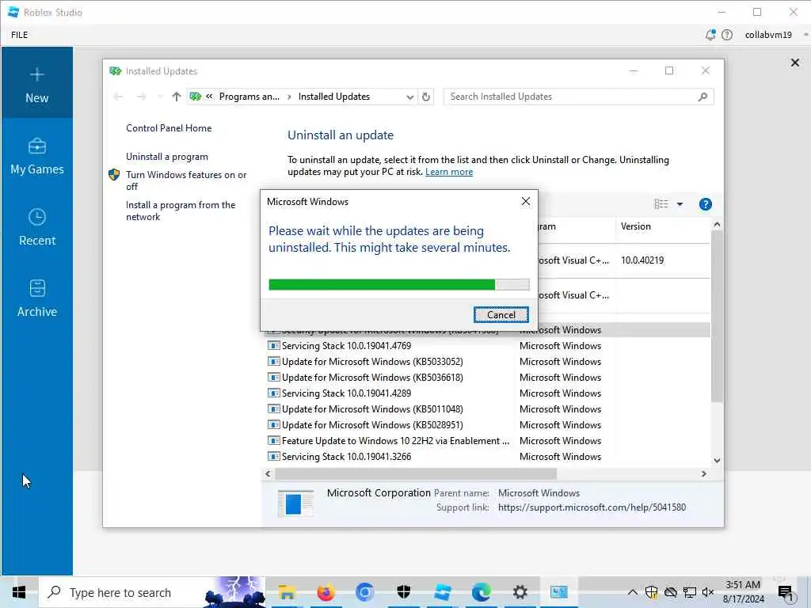Select Servicing Stack 10.0.19041.3266 row
811x608 pixels.
point(488,457)
